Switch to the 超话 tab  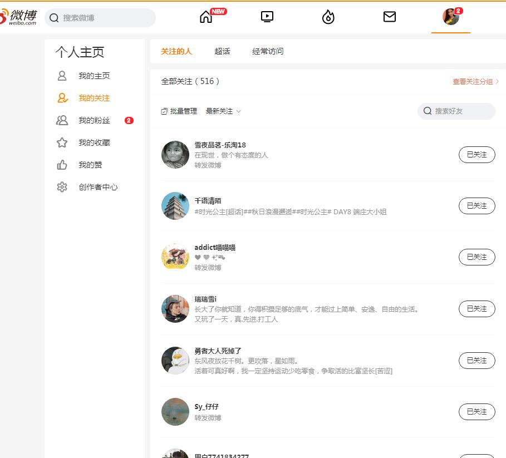point(222,51)
